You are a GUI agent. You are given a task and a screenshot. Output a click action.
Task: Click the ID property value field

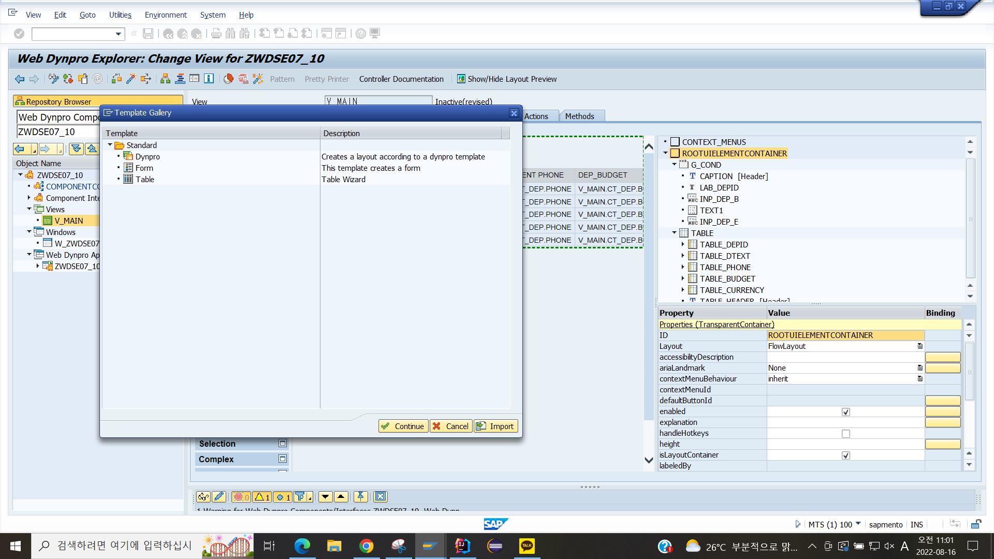(845, 335)
